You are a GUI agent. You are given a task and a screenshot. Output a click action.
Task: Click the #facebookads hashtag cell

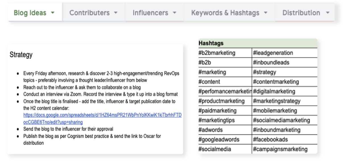270,139
